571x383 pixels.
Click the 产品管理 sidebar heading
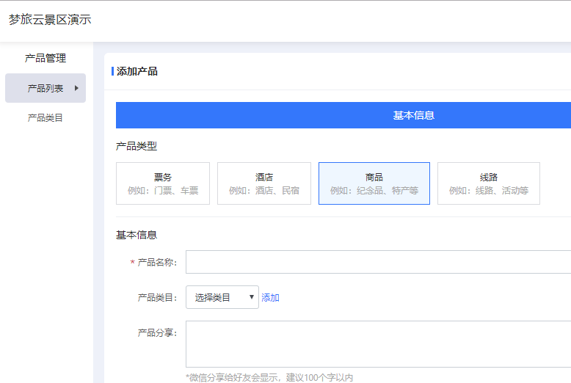(46, 58)
